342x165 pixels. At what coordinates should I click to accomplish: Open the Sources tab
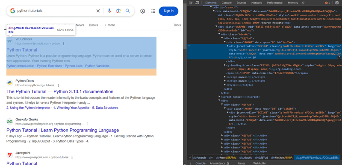(242, 3)
